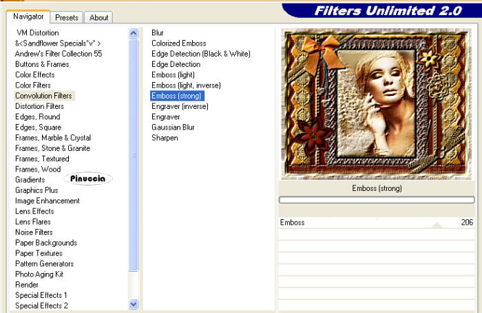Click the Emboss value 206

[467, 223]
